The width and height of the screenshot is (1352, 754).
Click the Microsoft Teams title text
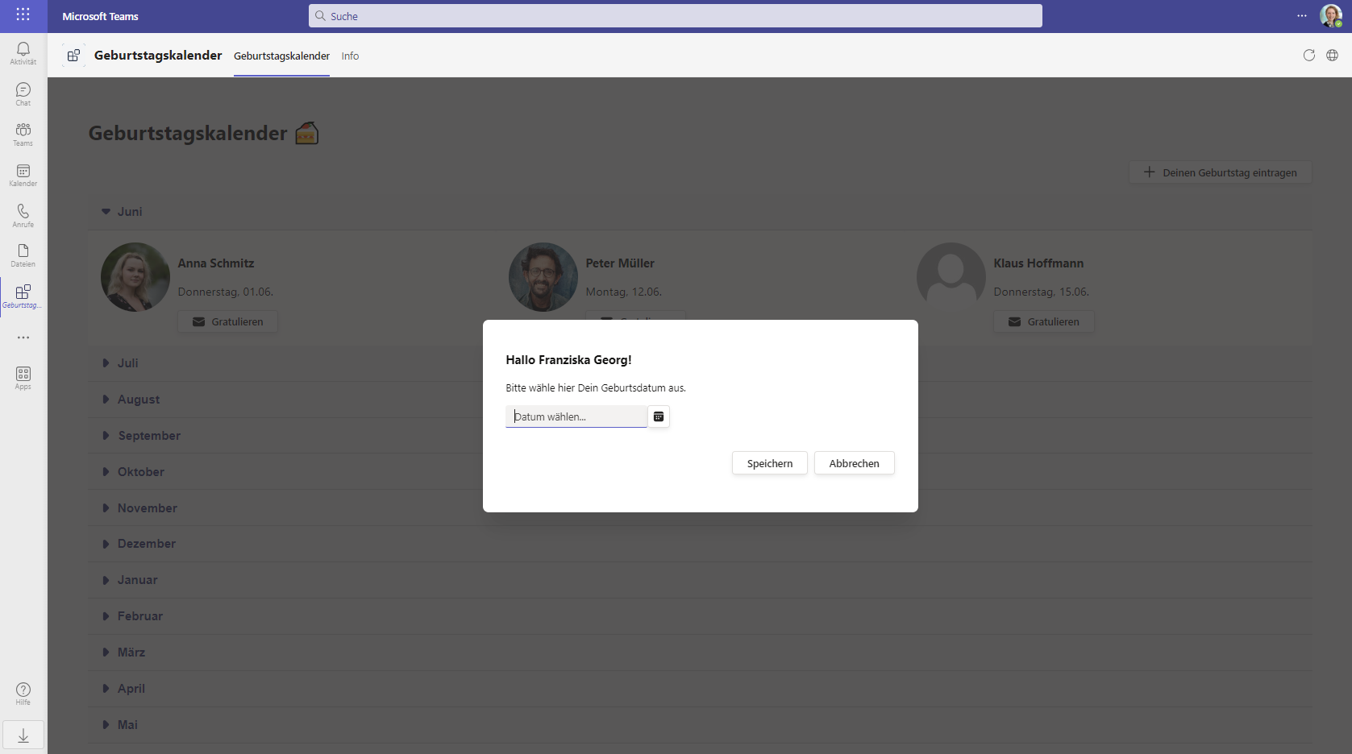point(101,16)
